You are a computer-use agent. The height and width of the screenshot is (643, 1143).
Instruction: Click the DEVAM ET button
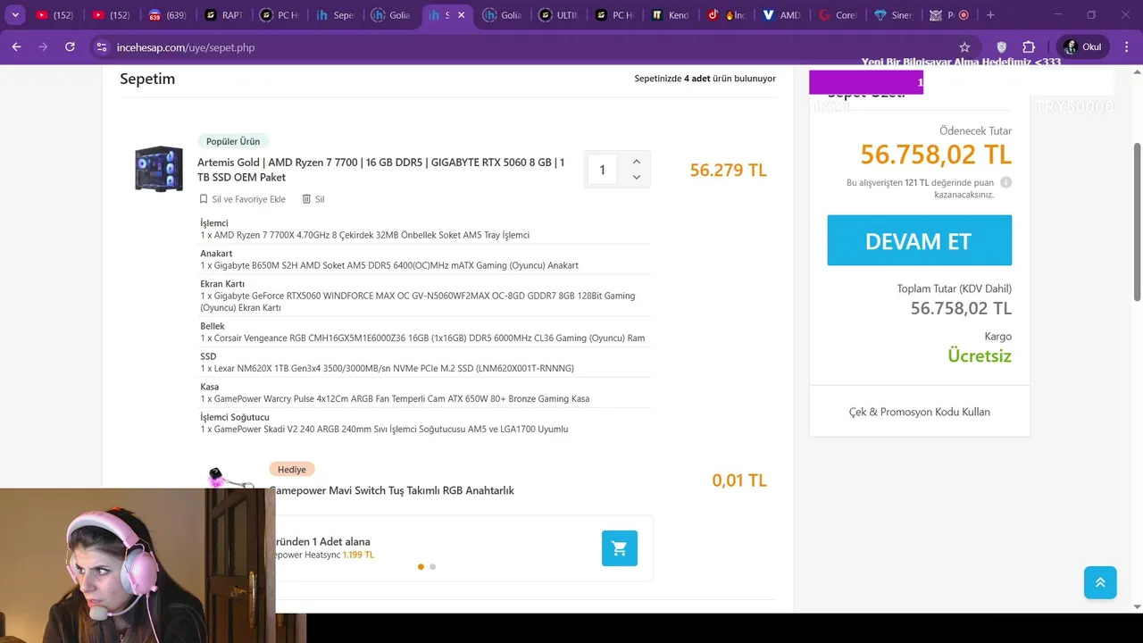[x=919, y=240]
